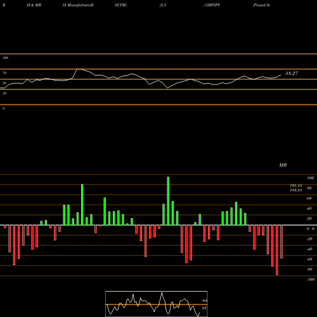The width and height of the screenshot is (317, 317).
Task: Click the 'SI & MR' header text
Action: pos(34,5)
